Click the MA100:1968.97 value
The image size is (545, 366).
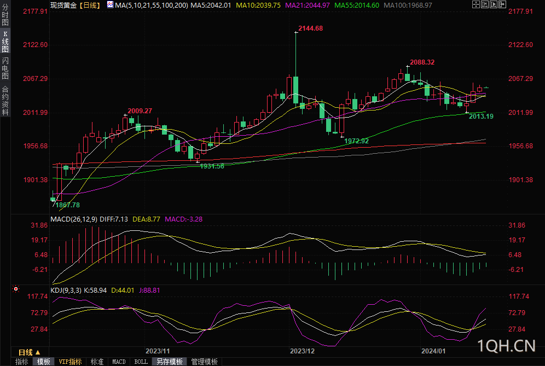(x=408, y=5)
